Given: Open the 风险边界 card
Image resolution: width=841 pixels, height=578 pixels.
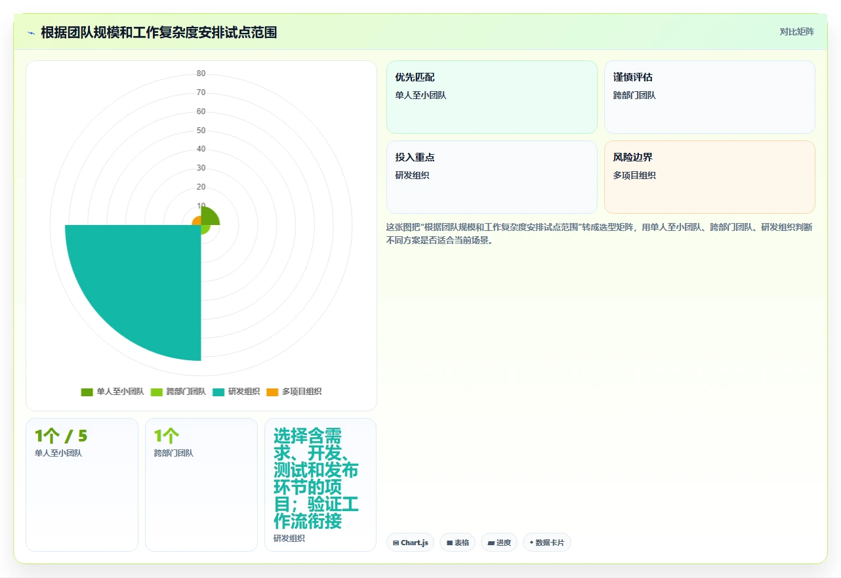Looking at the screenshot, I should tap(710, 177).
